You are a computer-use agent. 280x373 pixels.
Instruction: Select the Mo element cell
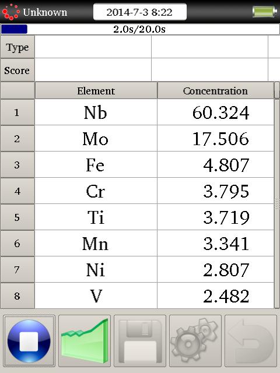point(96,139)
